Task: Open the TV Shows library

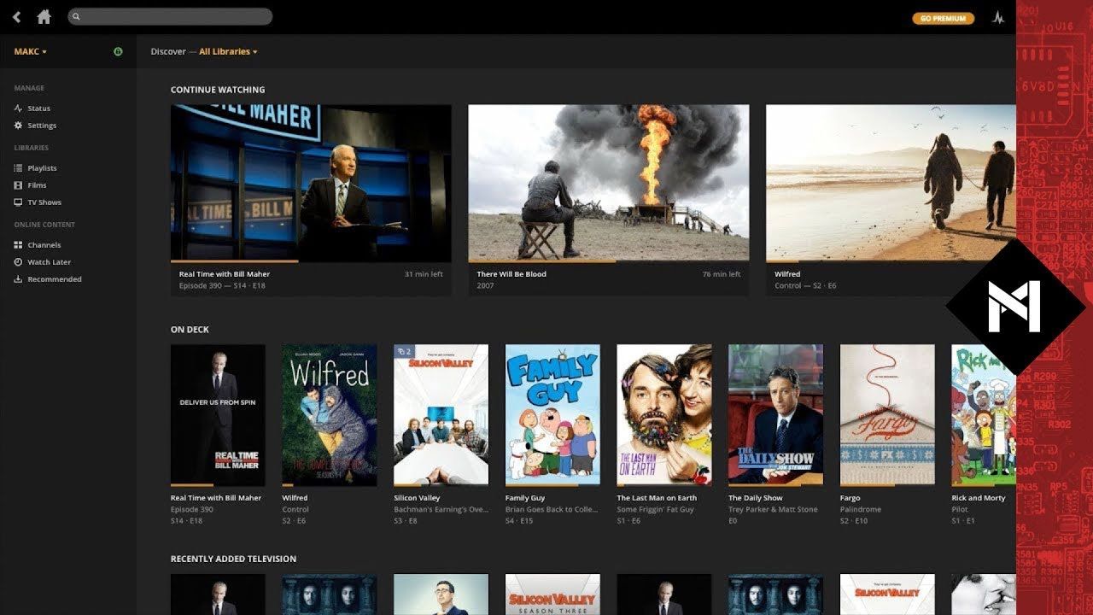Action: [44, 202]
